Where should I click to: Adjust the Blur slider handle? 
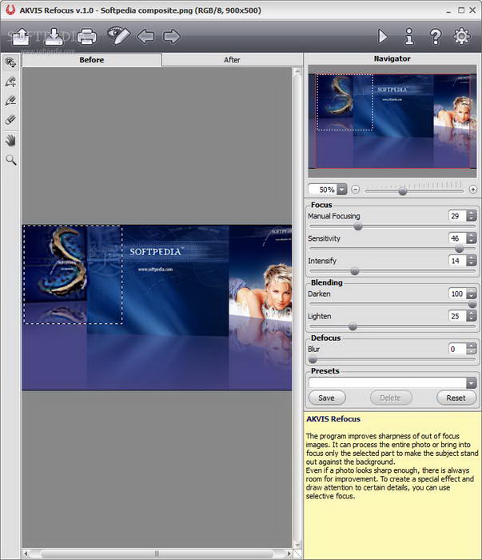pyautogui.click(x=313, y=359)
